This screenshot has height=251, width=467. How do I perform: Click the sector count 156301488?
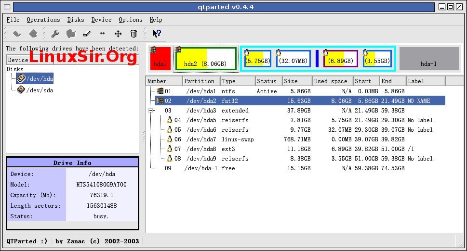click(x=102, y=205)
